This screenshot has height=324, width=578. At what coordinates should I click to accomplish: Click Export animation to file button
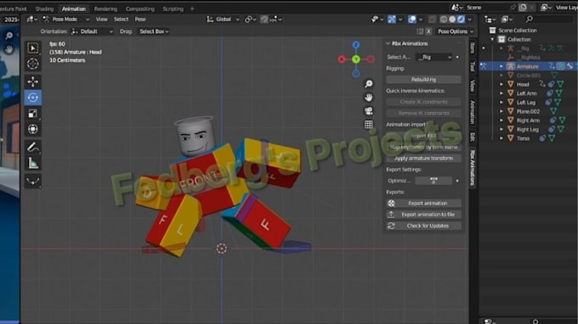tap(423, 215)
